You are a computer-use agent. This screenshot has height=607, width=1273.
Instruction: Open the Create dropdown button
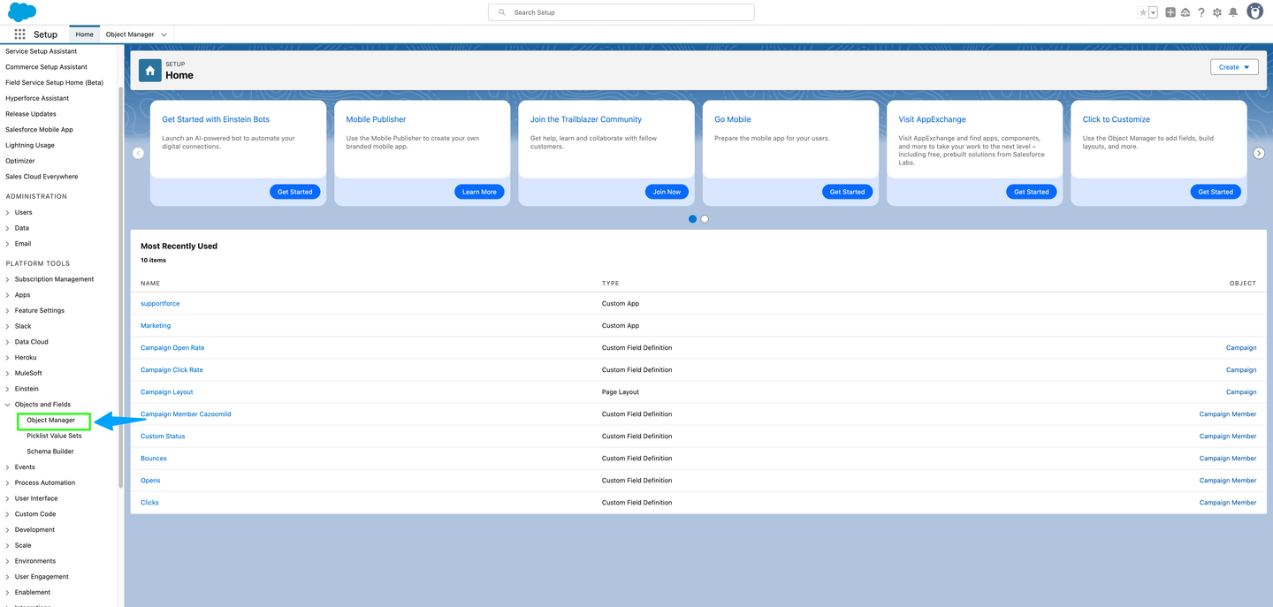(1234, 67)
